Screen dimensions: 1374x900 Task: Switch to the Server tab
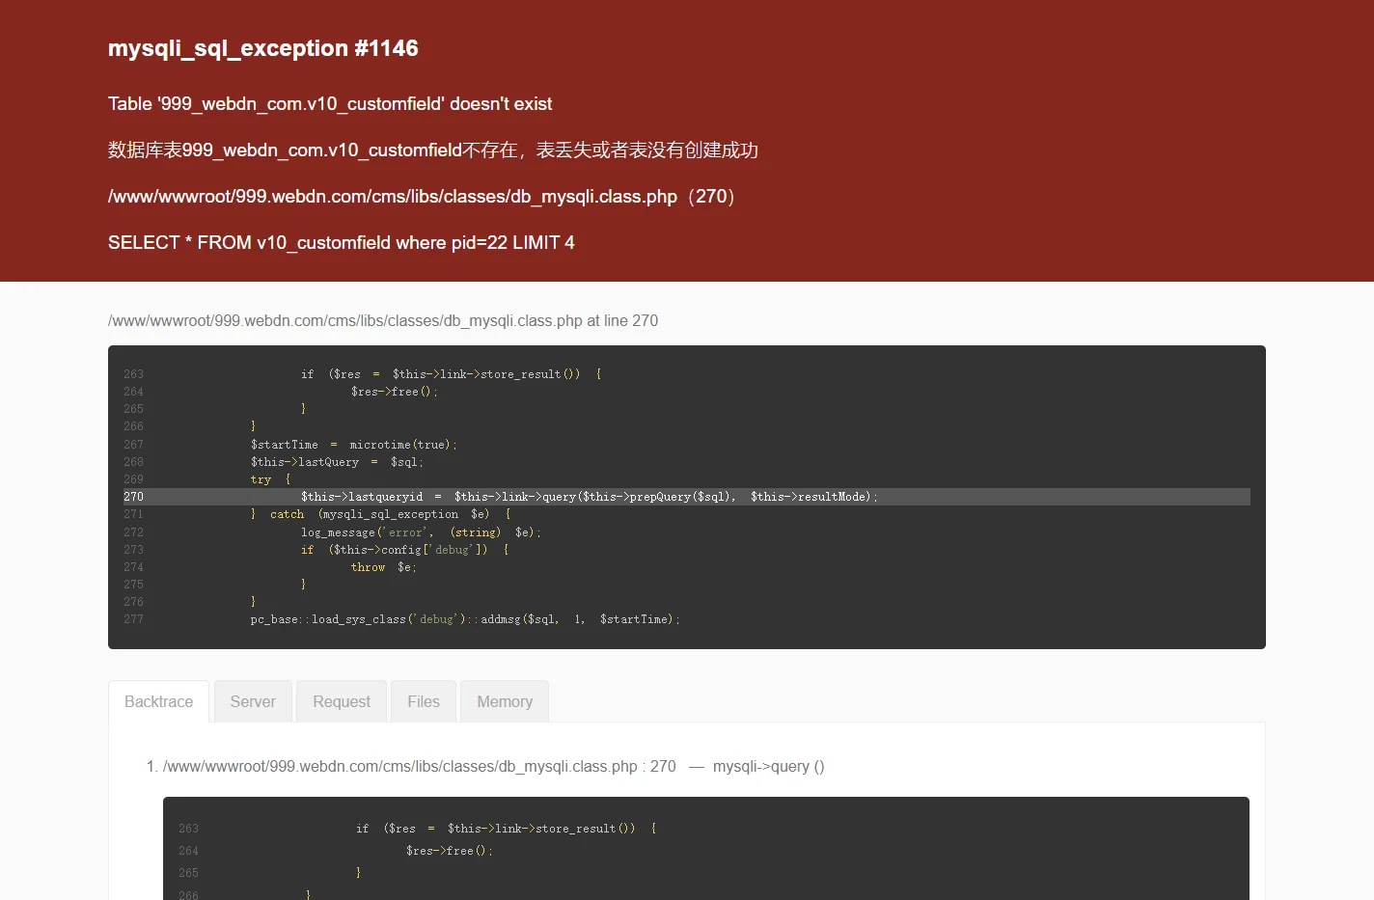coord(253,701)
